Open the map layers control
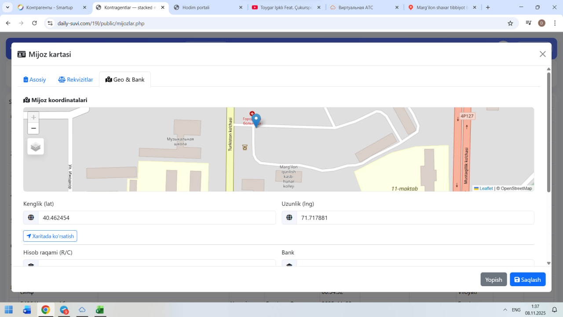 point(36,147)
